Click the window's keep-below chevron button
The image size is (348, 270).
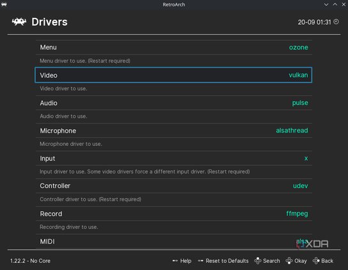pyautogui.click(x=326, y=4)
